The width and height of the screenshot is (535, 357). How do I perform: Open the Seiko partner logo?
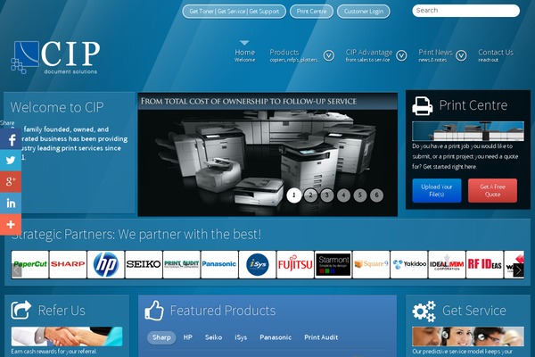point(144,264)
